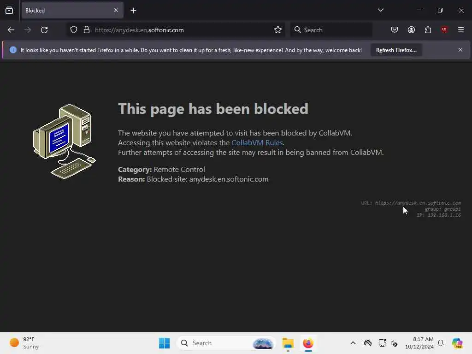The height and width of the screenshot is (354, 472).
Task: Launch Copilot preview from the taskbar
Action: (457, 343)
